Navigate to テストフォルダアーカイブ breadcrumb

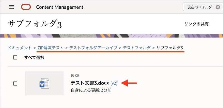click(x=93, y=48)
